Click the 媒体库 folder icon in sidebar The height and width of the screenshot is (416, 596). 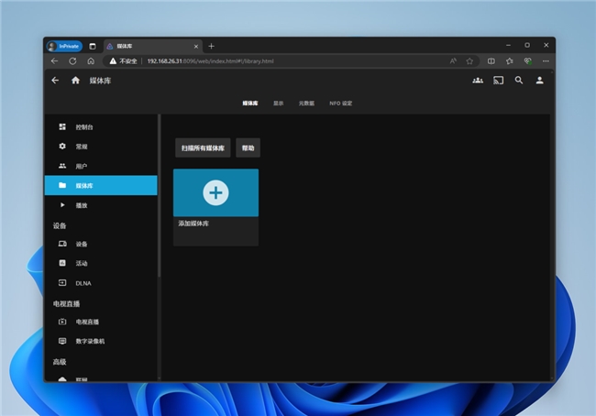pyautogui.click(x=62, y=185)
